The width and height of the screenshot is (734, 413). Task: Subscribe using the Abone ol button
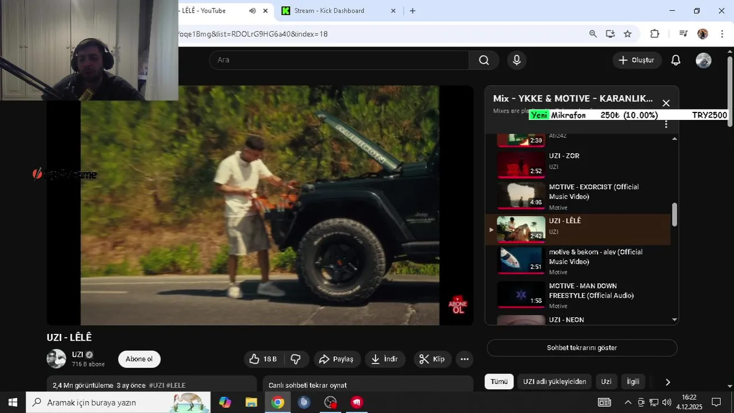click(139, 359)
